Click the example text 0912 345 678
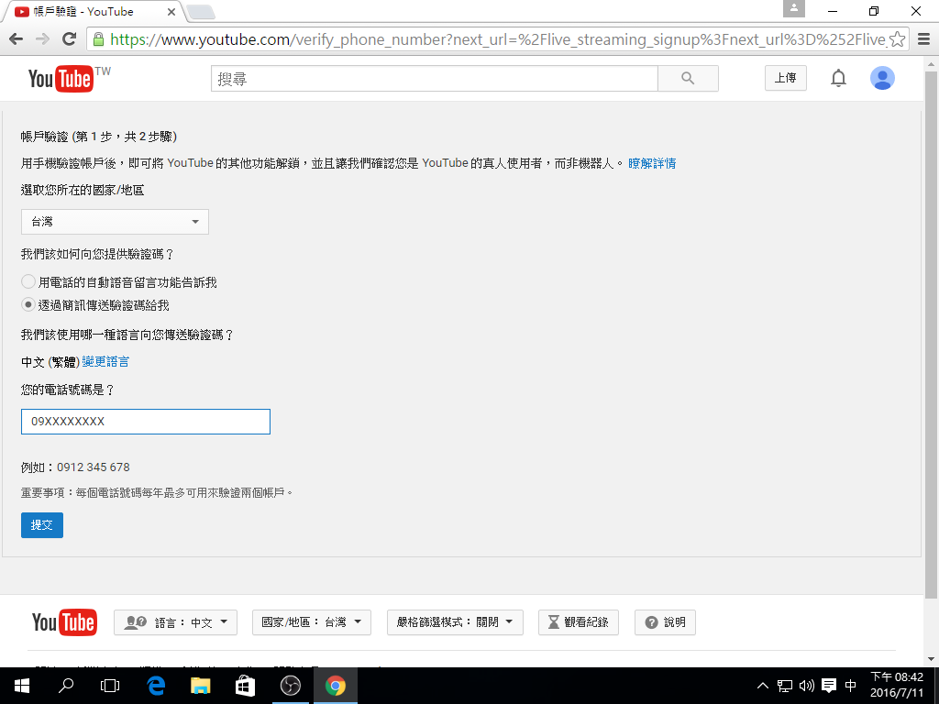 click(x=94, y=467)
